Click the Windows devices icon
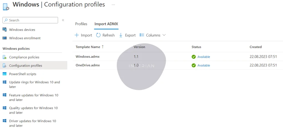The image size is (283, 132). pyautogui.click(x=4, y=30)
